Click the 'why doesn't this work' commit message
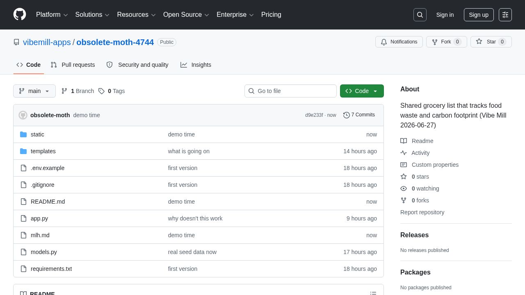 [x=195, y=218]
